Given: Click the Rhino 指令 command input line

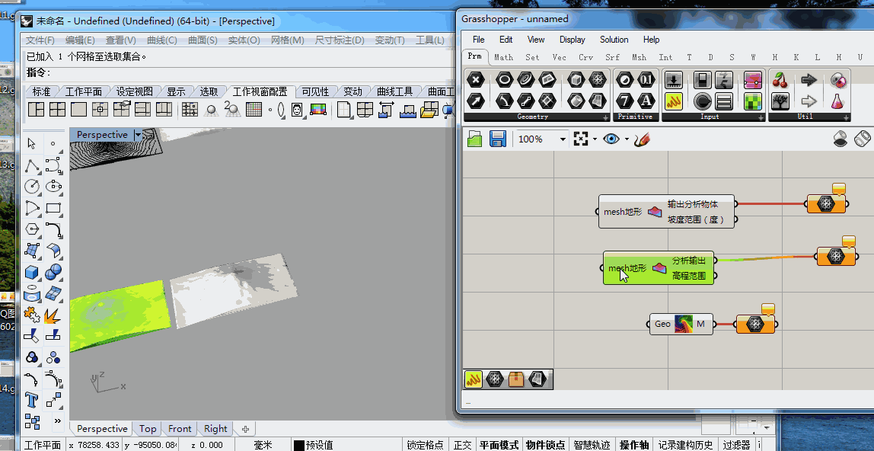Looking at the screenshot, I should point(240,72).
